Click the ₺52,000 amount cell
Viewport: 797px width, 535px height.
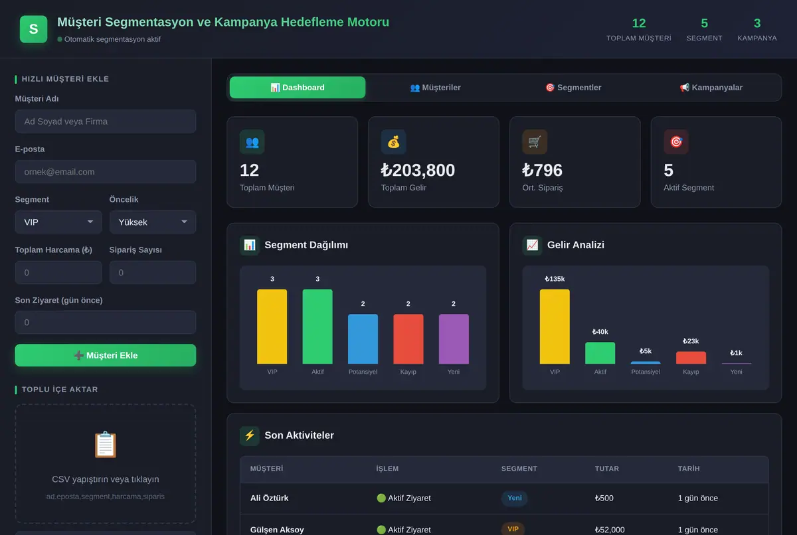[610, 530]
